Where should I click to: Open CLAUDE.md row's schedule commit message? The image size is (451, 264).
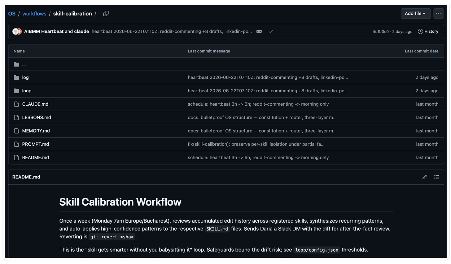[258, 104]
